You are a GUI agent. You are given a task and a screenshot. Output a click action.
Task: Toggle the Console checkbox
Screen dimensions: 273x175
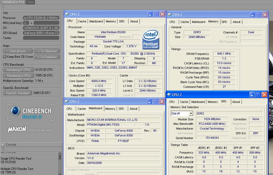pyautogui.click(x=3, y=145)
